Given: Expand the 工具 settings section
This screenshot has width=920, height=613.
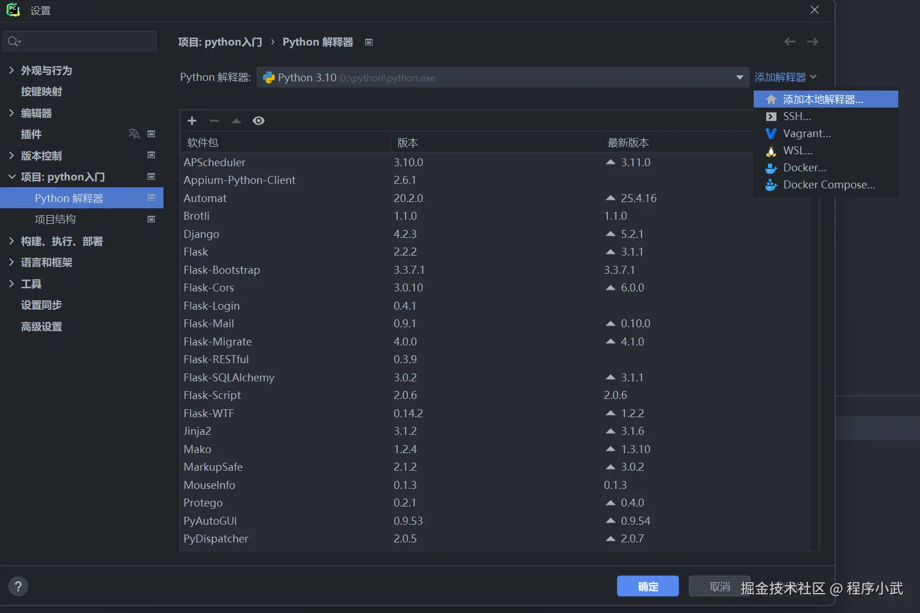Looking at the screenshot, I should 11,283.
